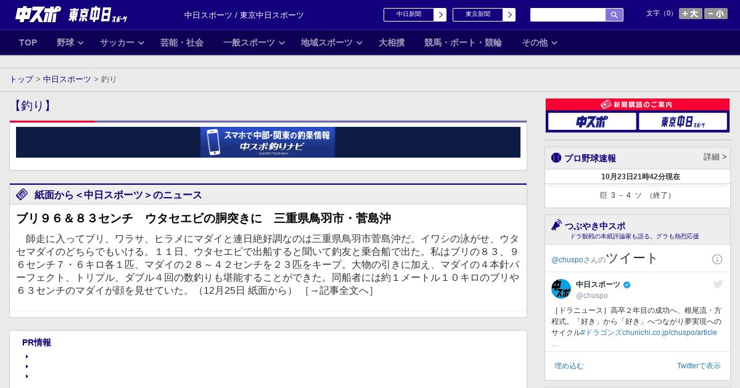Expand the その他 dropdown chevron

click(x=554, y=43)
